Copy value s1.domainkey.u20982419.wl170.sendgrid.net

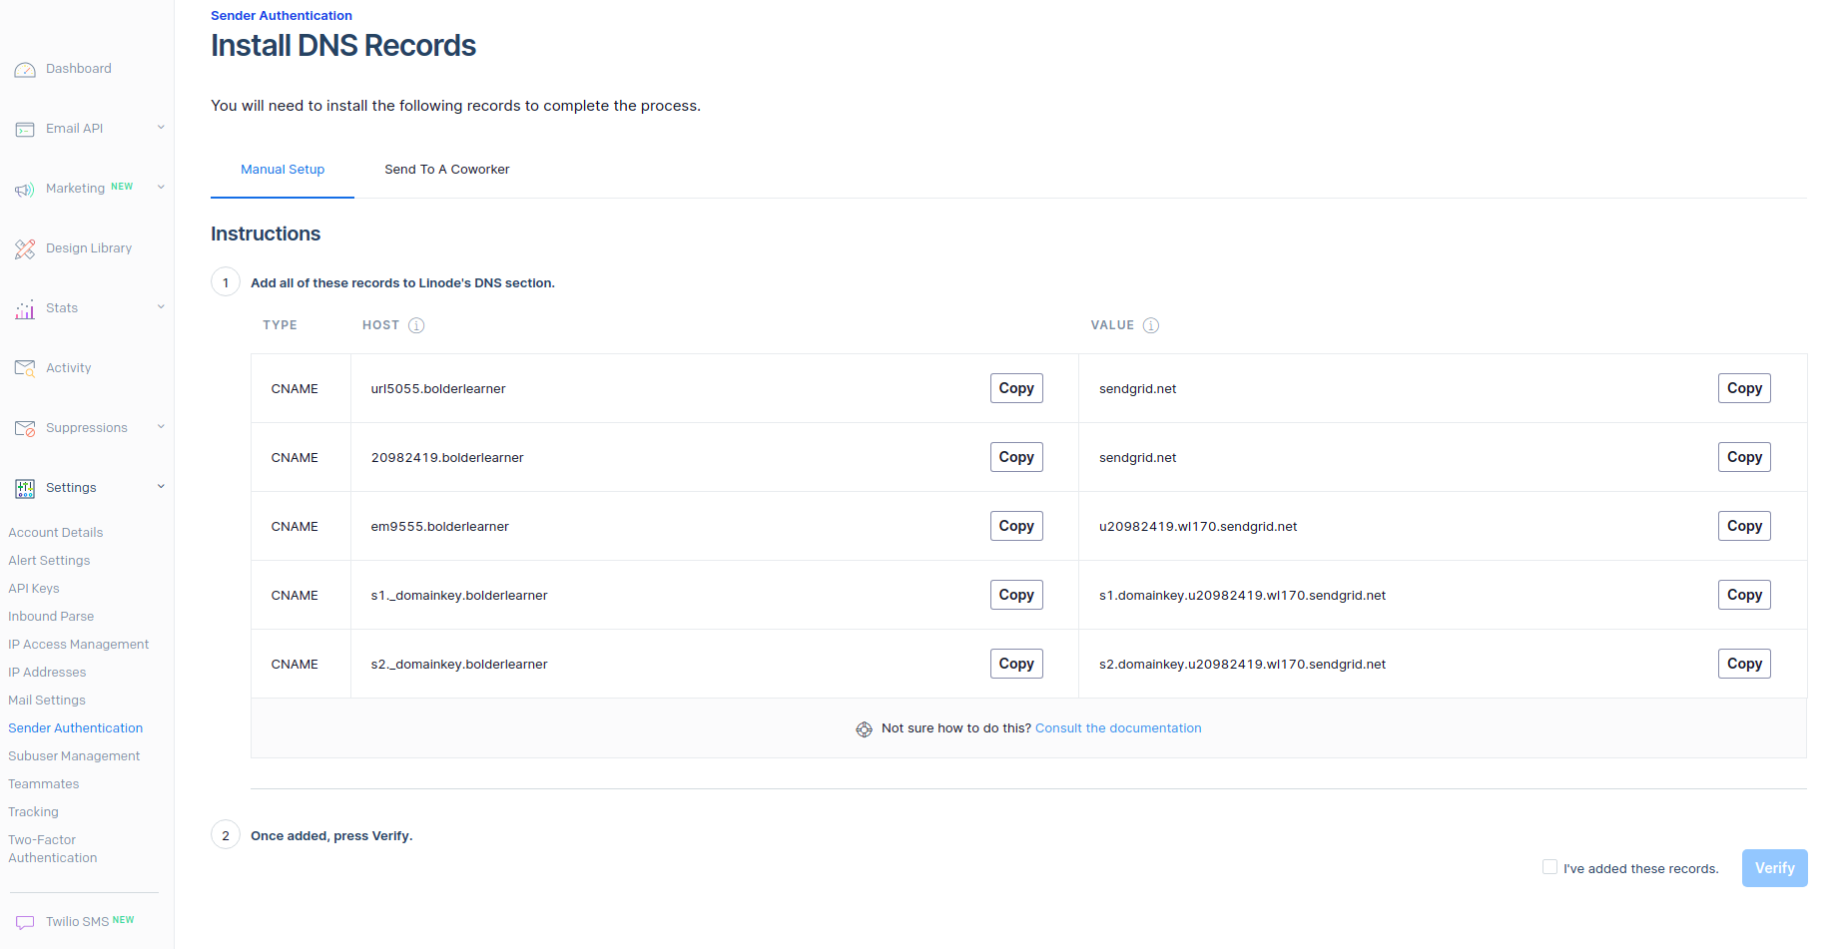click(x=1744, y=595)
